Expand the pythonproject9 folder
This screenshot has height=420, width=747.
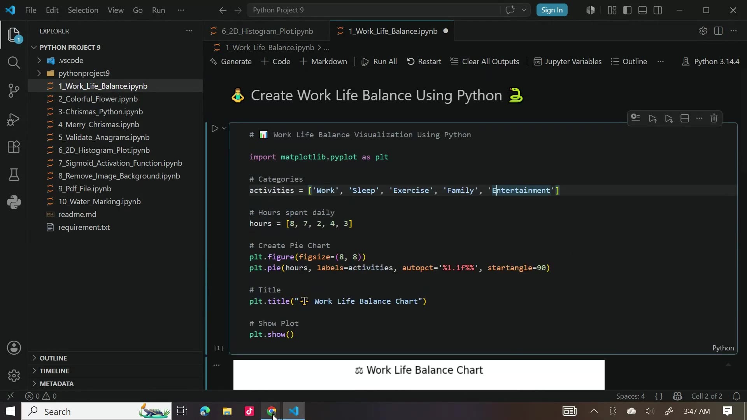[x=39, y=73]
